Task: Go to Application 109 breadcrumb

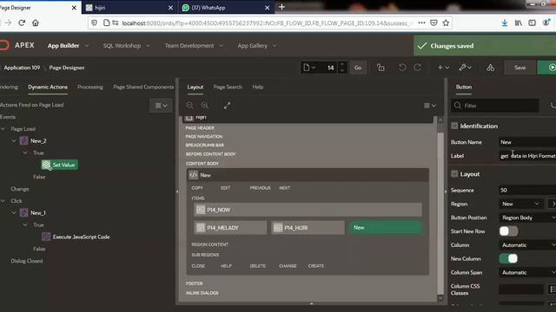Action: click(22, 68)
